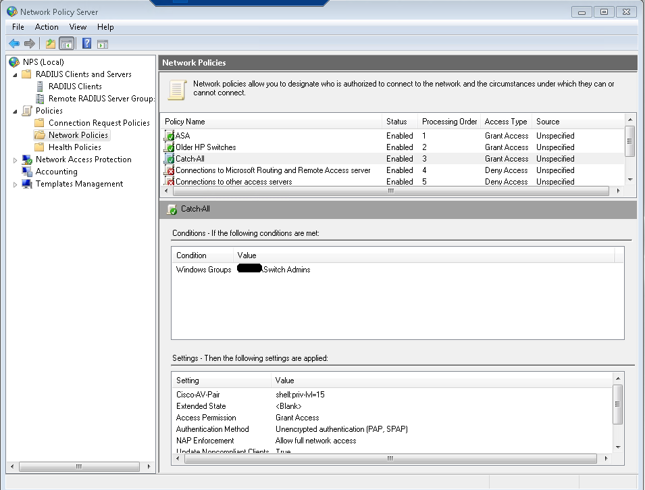Click the Show/Hide Action Pane icon
Screen dimensions: 645x490
coord(103,44)
